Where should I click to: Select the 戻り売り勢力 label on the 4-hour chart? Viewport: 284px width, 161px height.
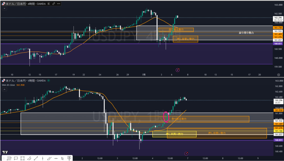(246, 33)
